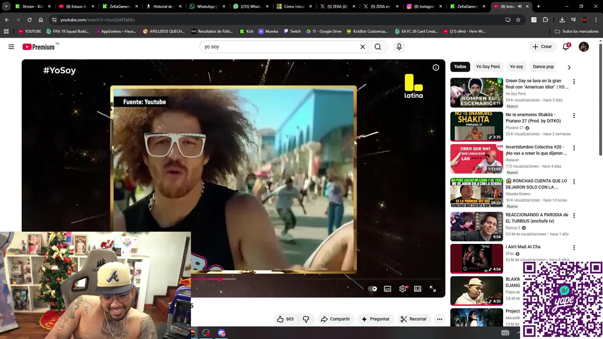Select the Todos filter chip
Viewport: 603px width, 339px height.
(x=460, y=67)
